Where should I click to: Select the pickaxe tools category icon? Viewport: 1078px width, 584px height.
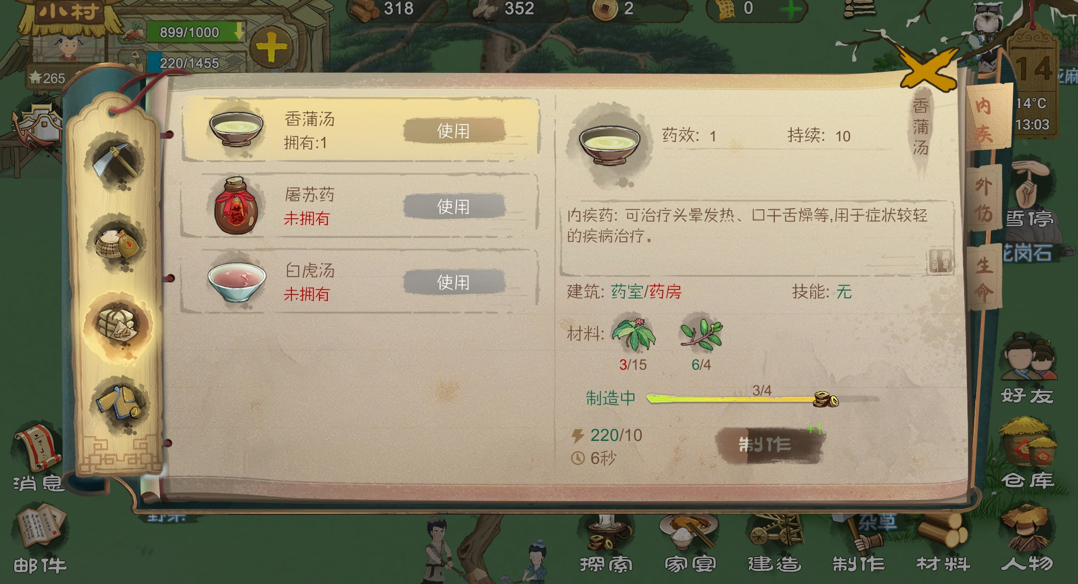tap(116, 160)
